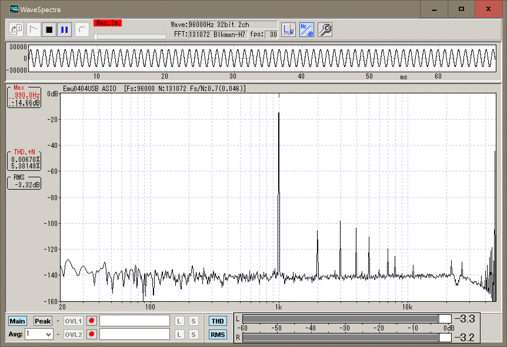Stop recording with the stop button

pos(49,30)
